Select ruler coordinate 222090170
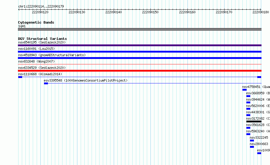This screenshot has width=270, height=165. tap(224, 12)
